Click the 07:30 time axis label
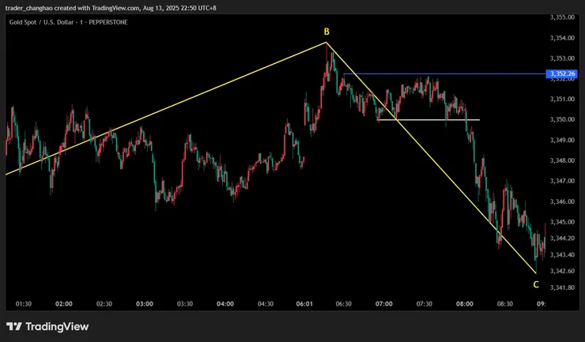 (x=425, y=304)
